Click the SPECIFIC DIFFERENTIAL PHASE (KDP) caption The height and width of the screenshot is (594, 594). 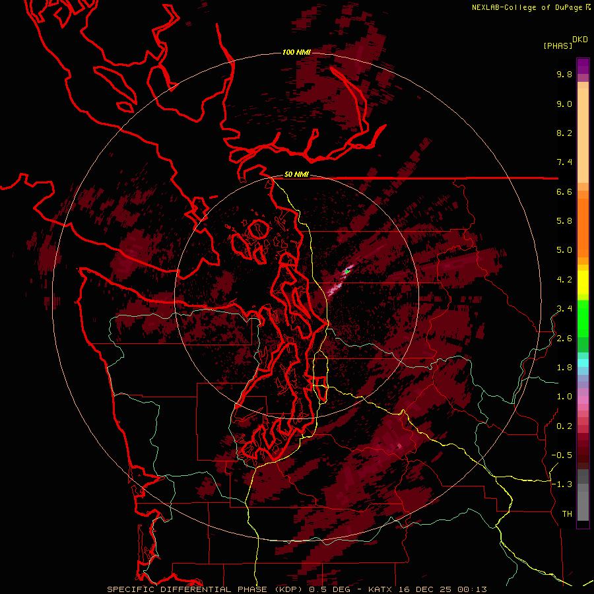[x=206, y=589]
